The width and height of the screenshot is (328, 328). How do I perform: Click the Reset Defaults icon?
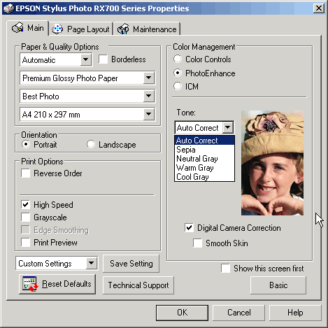pyautogui.click(x=30, y=284)
